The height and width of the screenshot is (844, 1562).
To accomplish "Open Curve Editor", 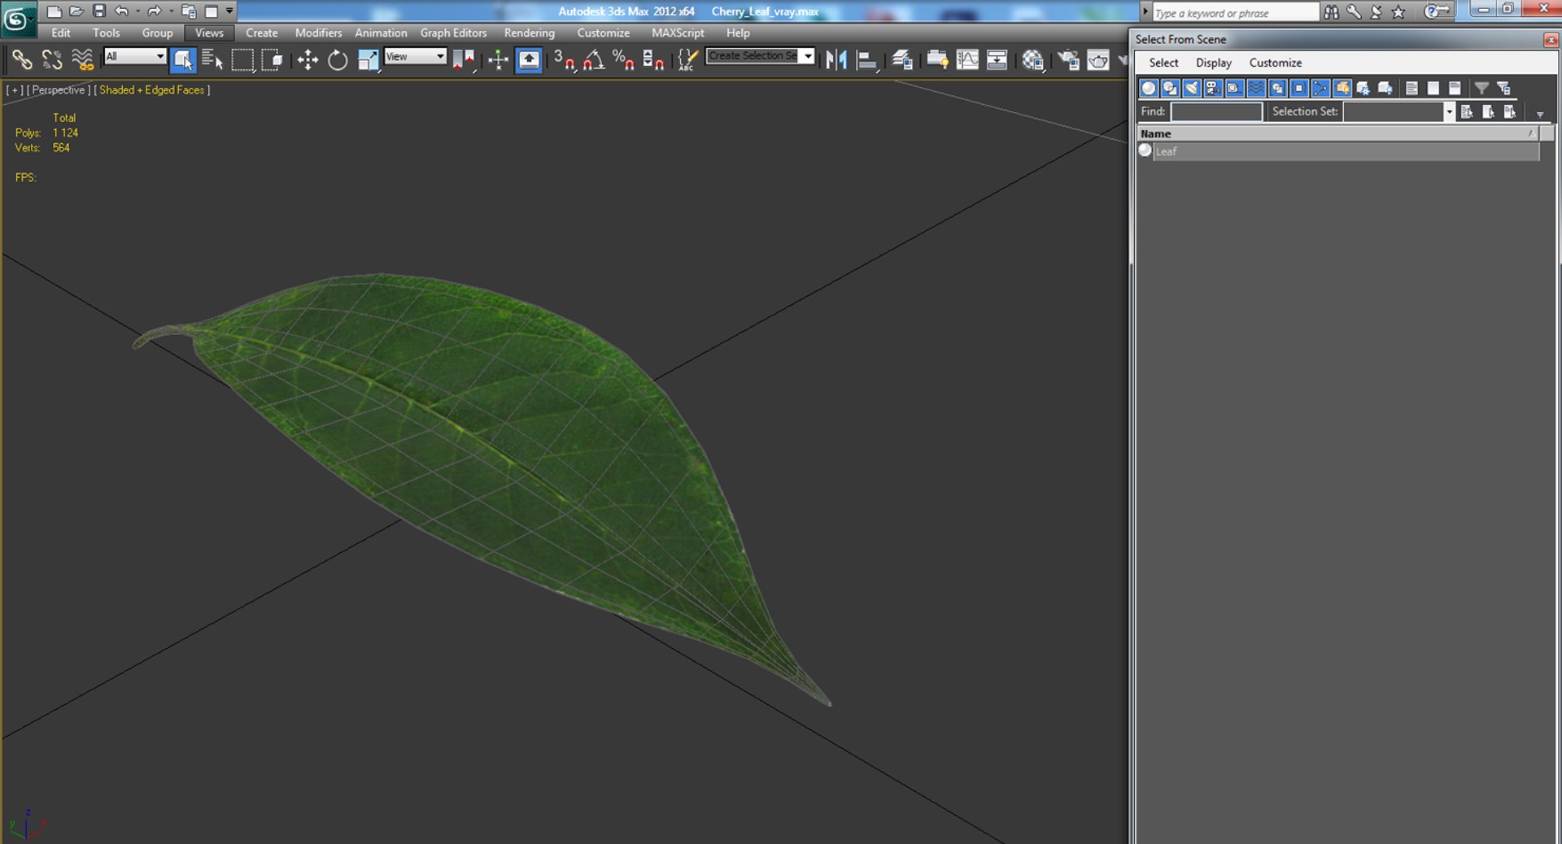I will [x=967, y=60].
